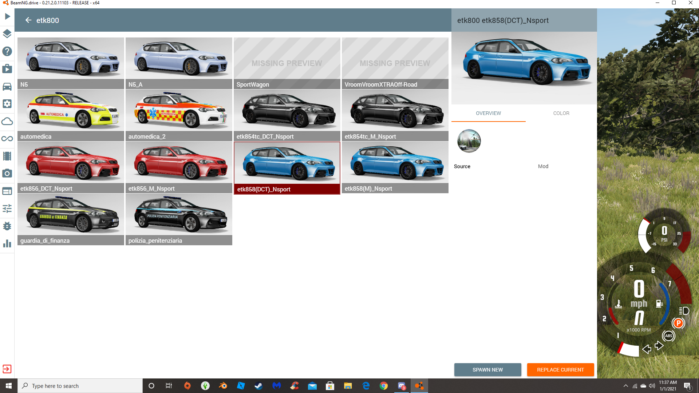
Task: Switch to the COLOR tab
Action: click(x=561, y=113)
